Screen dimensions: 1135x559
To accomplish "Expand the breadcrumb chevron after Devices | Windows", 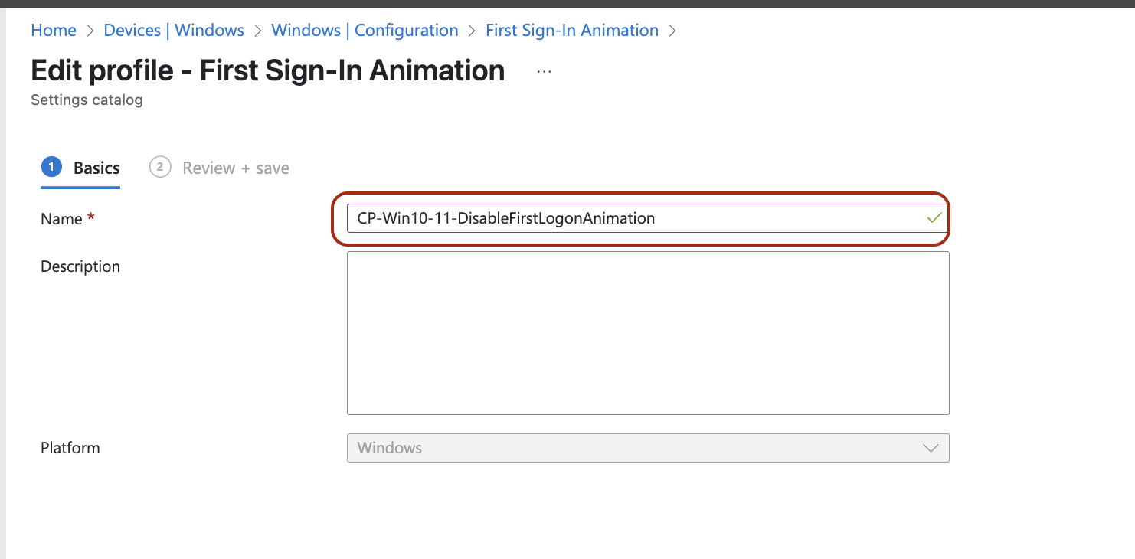I will click(258, 30).
